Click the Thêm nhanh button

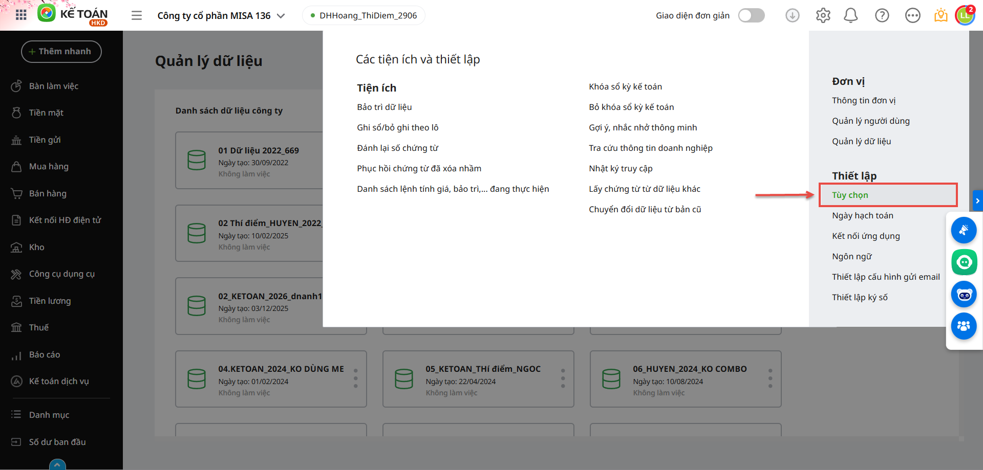(x=61, y=52)
